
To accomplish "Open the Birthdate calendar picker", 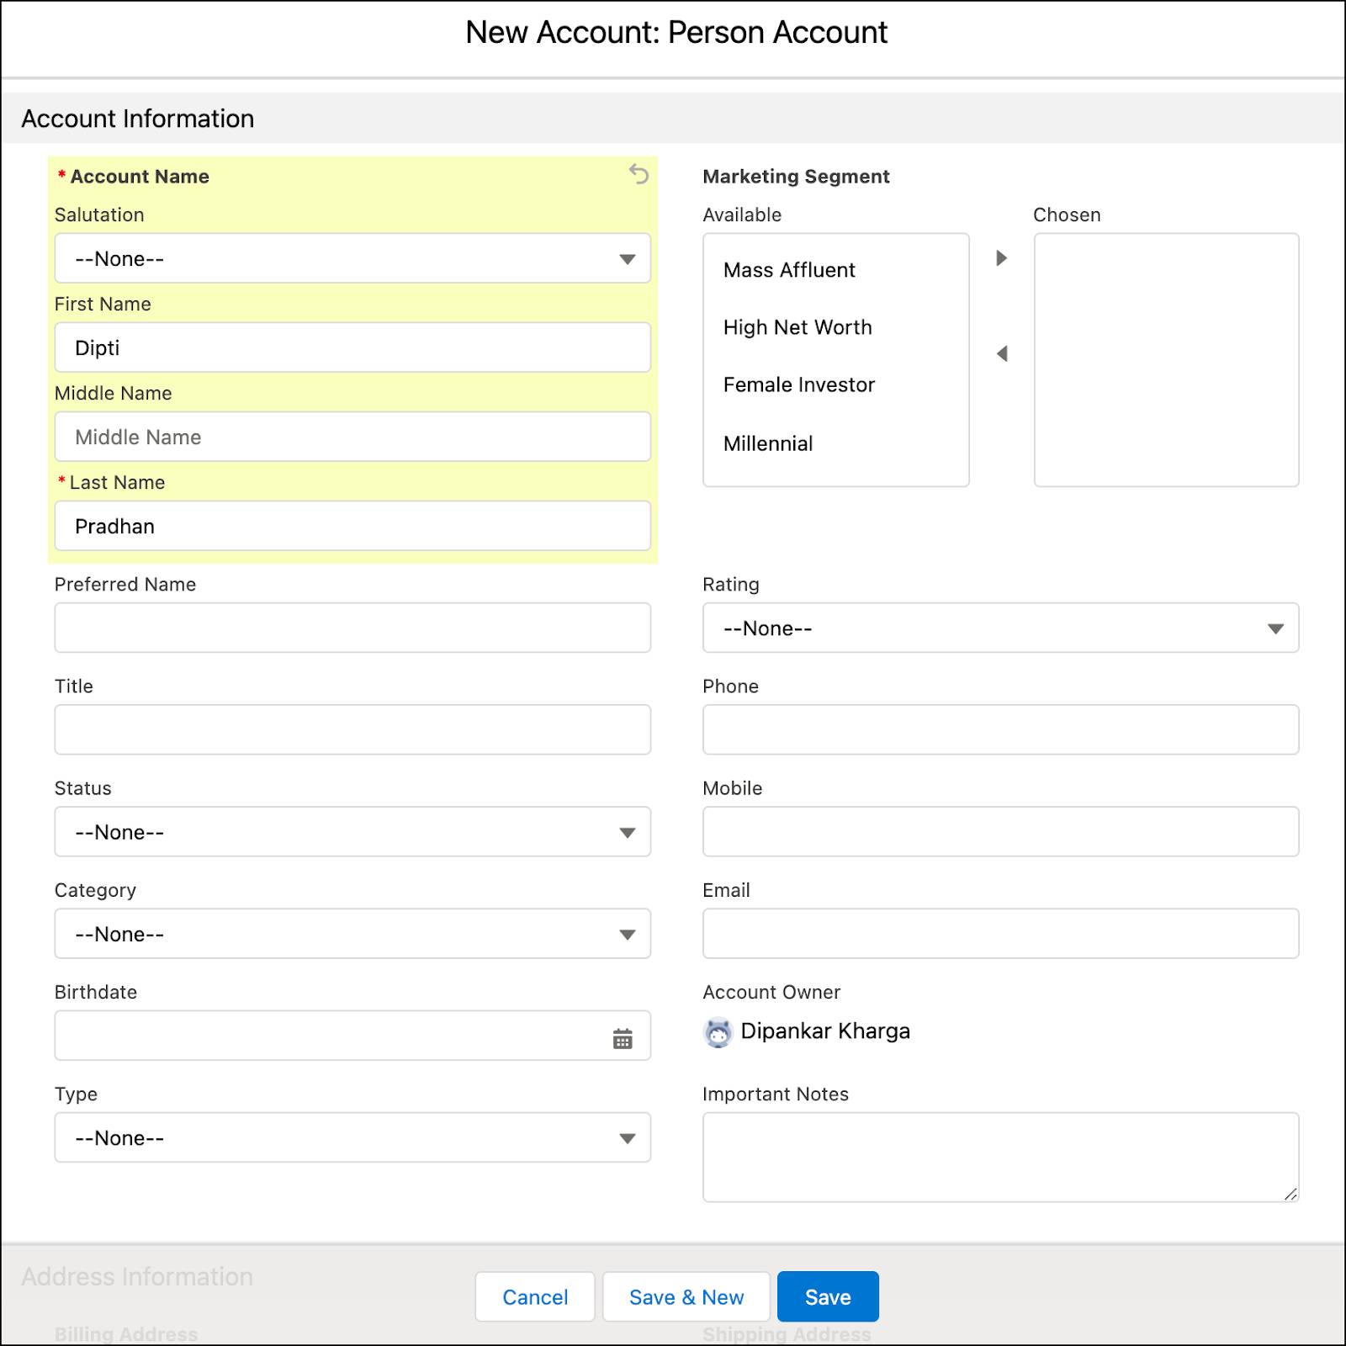I will coord(623,1036).
